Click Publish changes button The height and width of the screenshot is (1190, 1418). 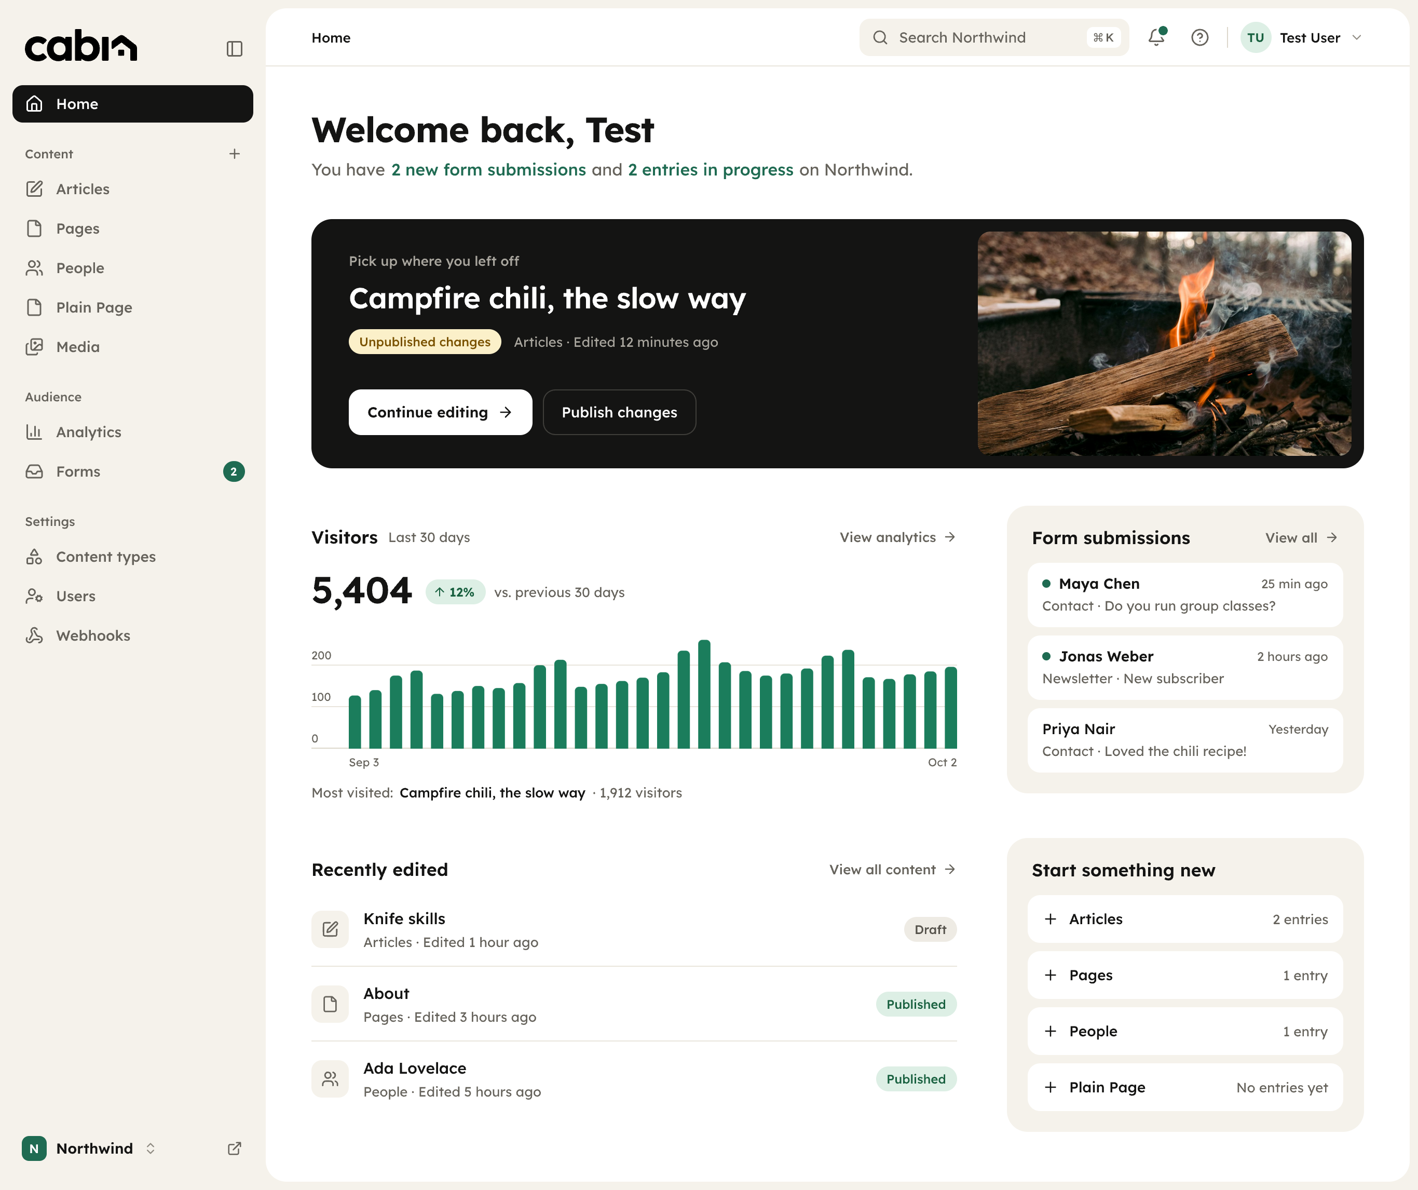click(619, 412)
